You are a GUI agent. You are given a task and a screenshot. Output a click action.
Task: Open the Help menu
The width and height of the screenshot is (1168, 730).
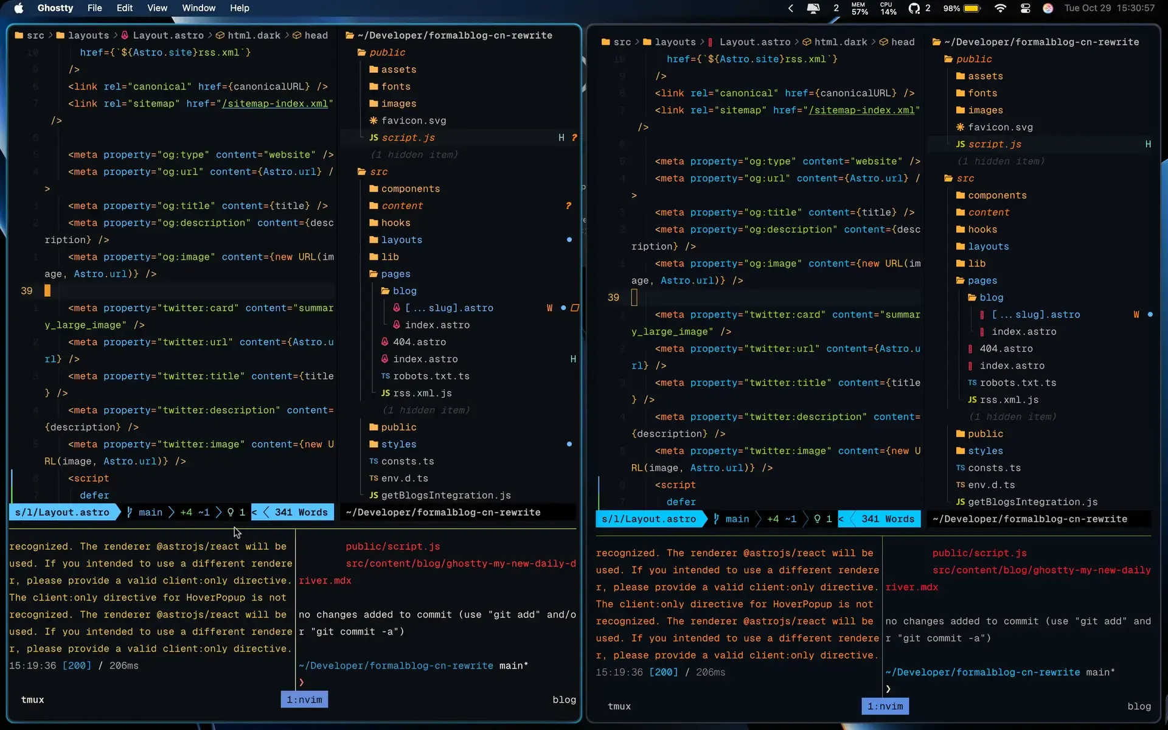pos(240,8)
